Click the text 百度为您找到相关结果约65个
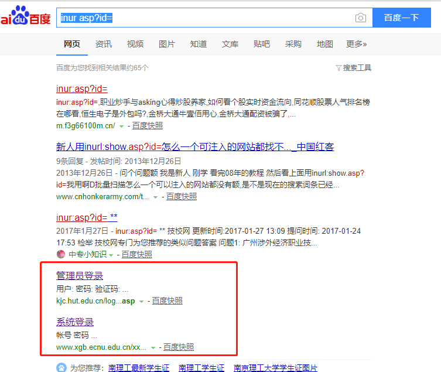 tap(102, 68)
